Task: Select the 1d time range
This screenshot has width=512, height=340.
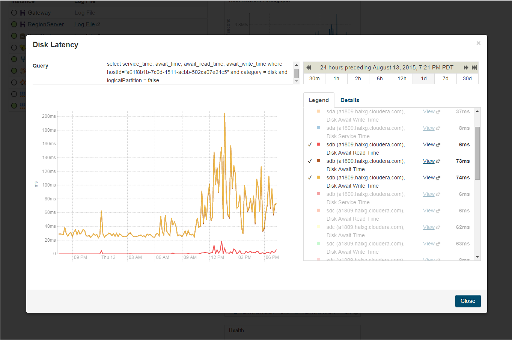Action: click(x=424, y=78)
